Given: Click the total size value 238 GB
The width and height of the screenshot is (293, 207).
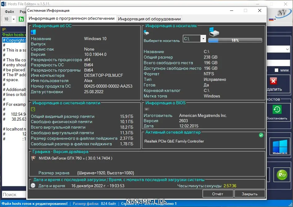Looking at the screenshot, I should pos(211,57).
